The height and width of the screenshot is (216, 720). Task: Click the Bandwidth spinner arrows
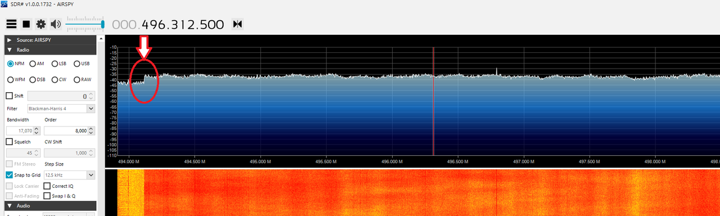coord(37,130)
